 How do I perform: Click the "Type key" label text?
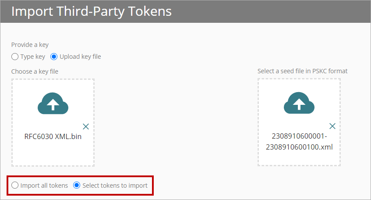pos(33,57)
